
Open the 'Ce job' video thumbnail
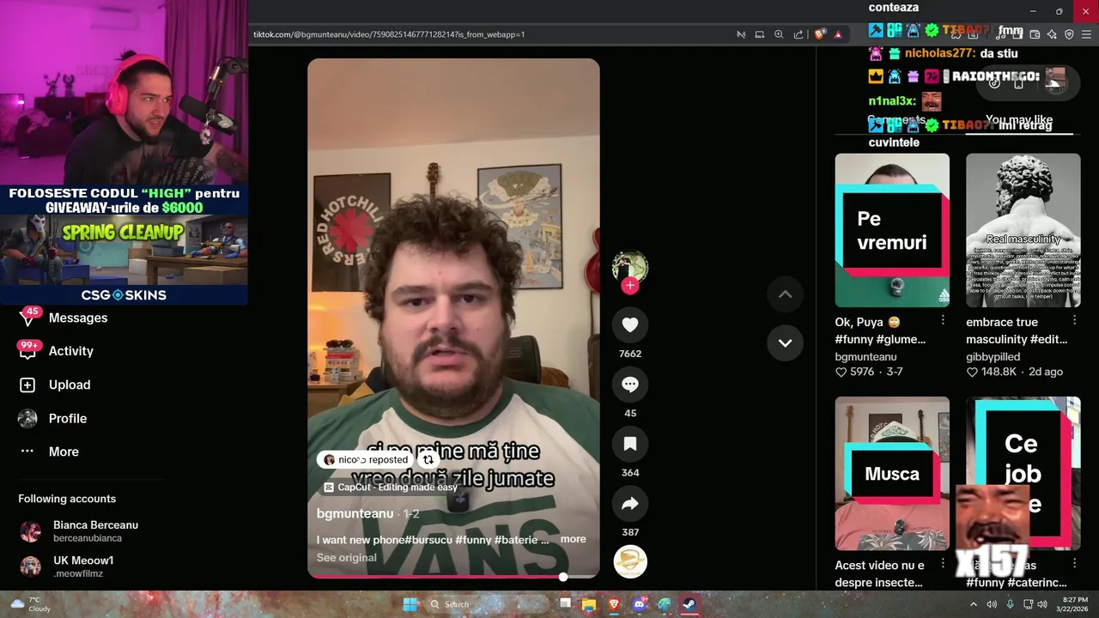tap(1023, 474)
